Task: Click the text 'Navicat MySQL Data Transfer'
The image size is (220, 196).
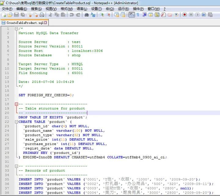Action: (x=48, y=33)
